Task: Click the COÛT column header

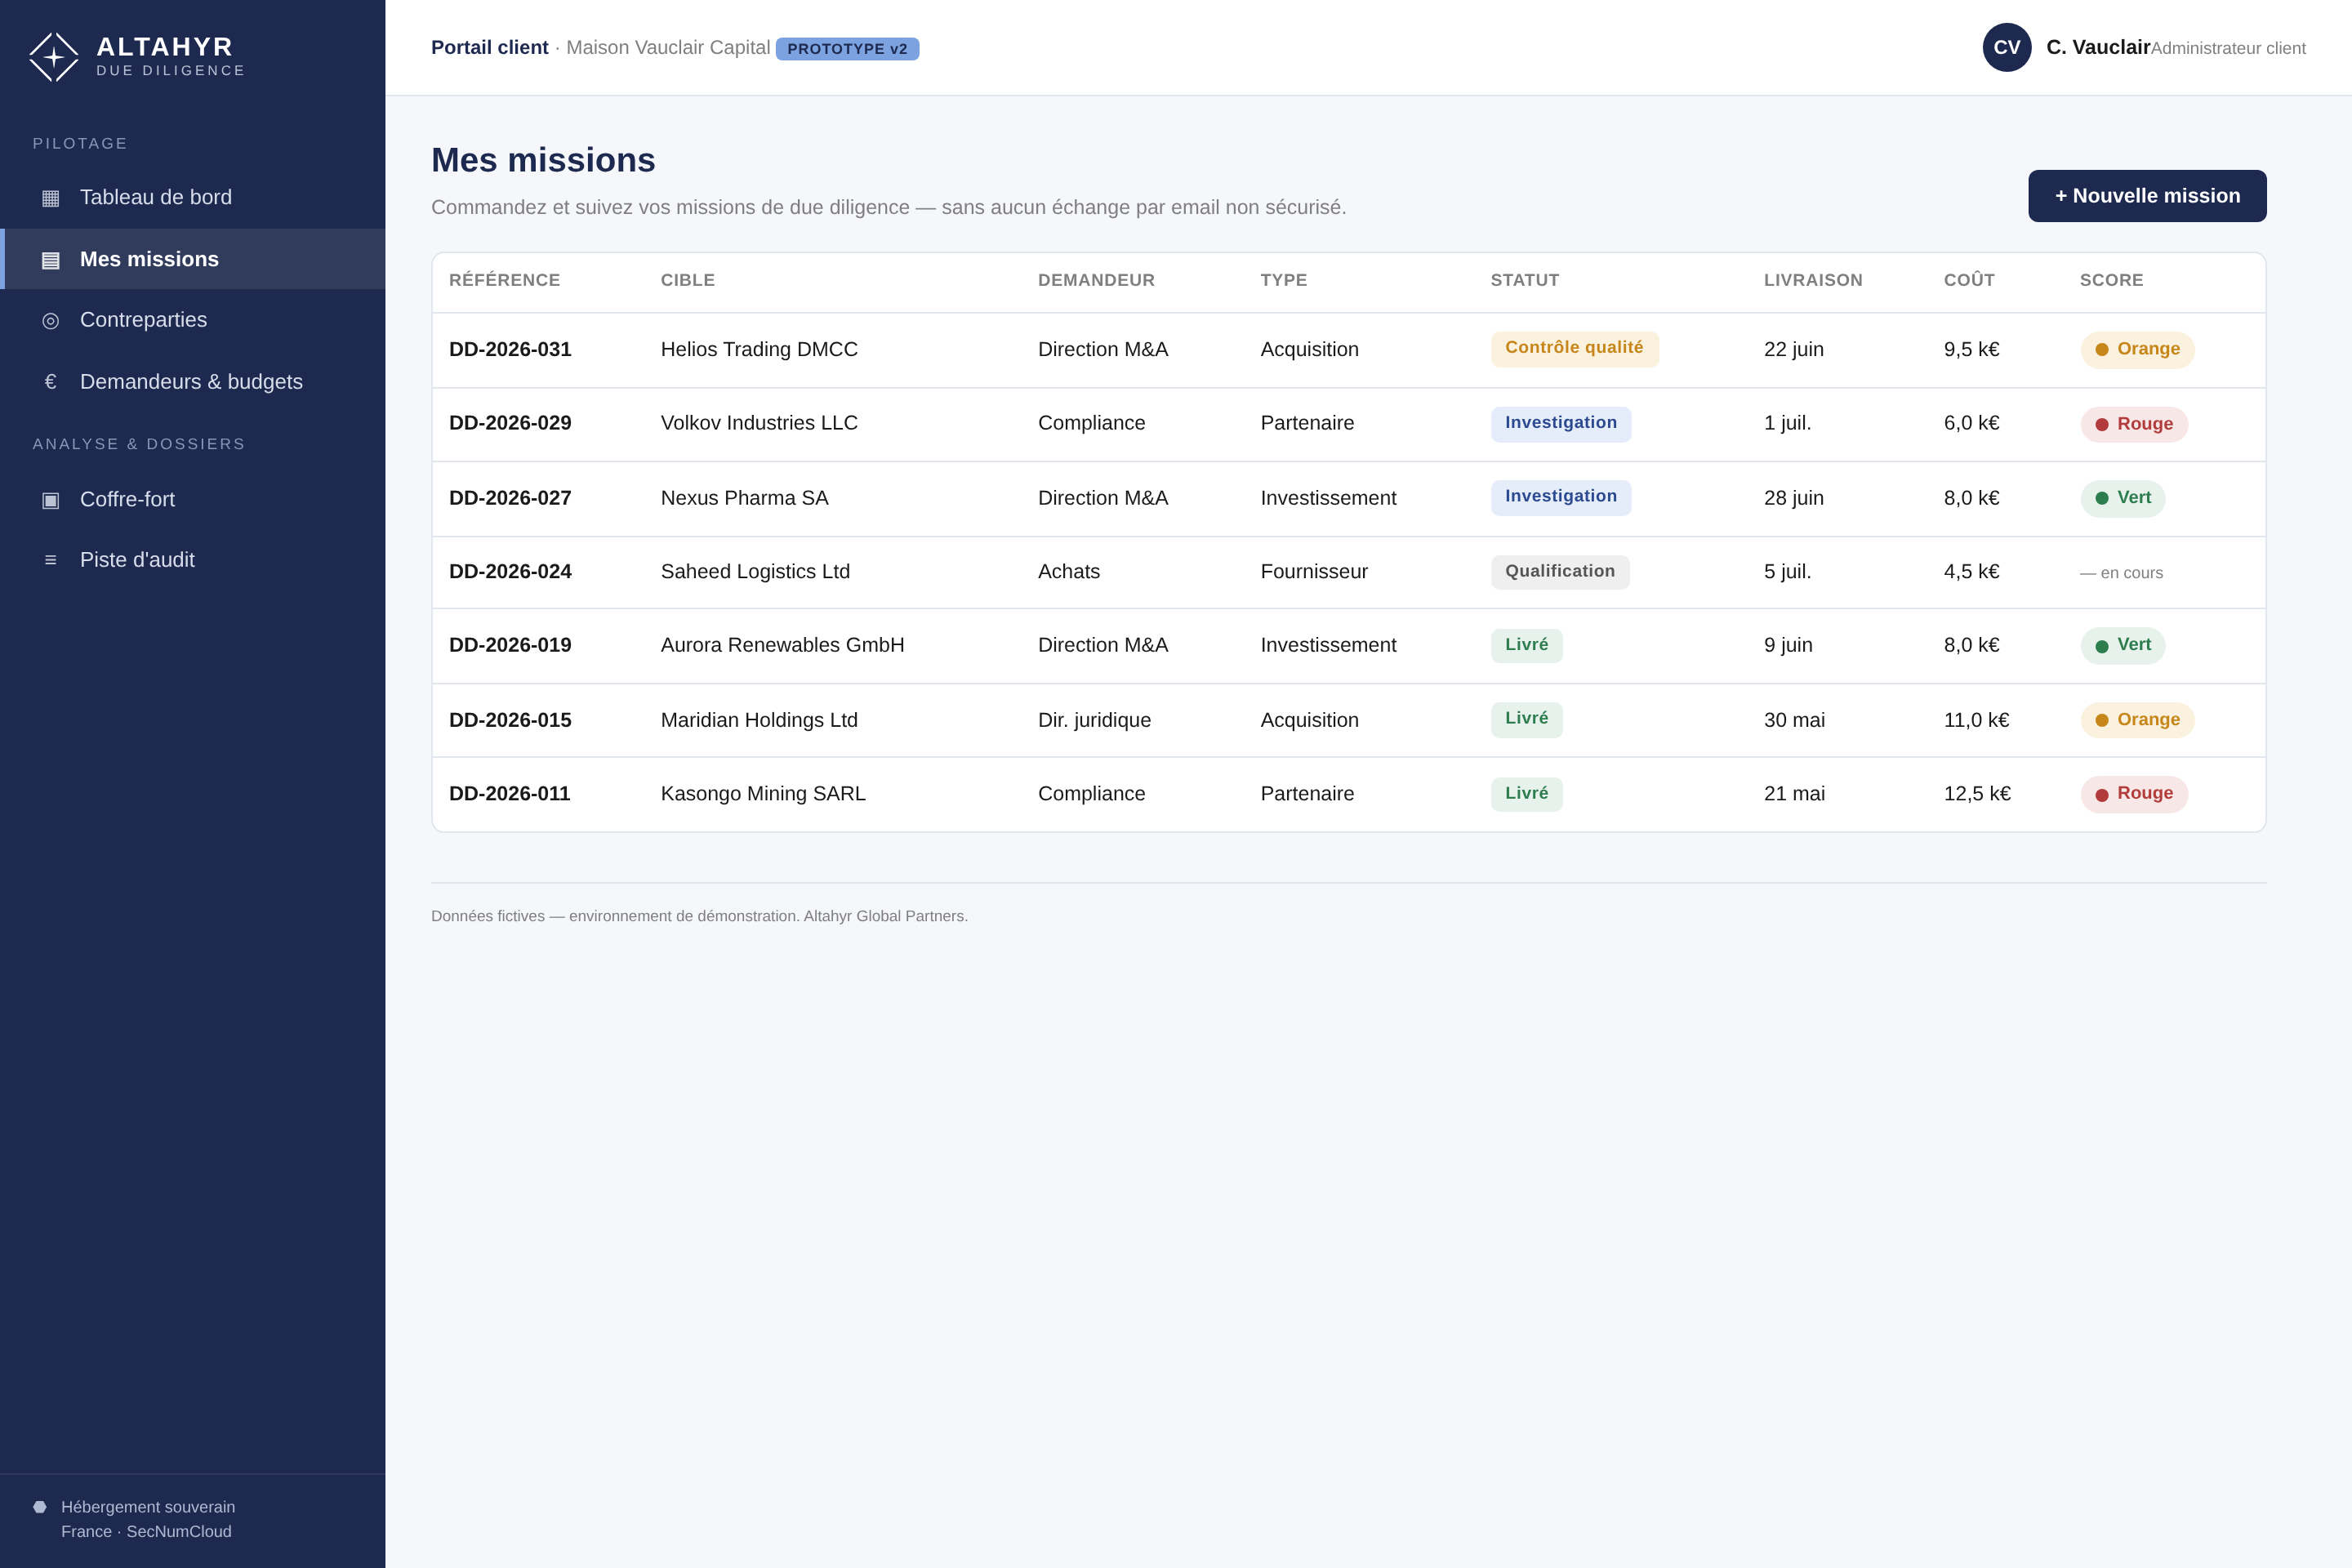Action: coord(1969,280)
